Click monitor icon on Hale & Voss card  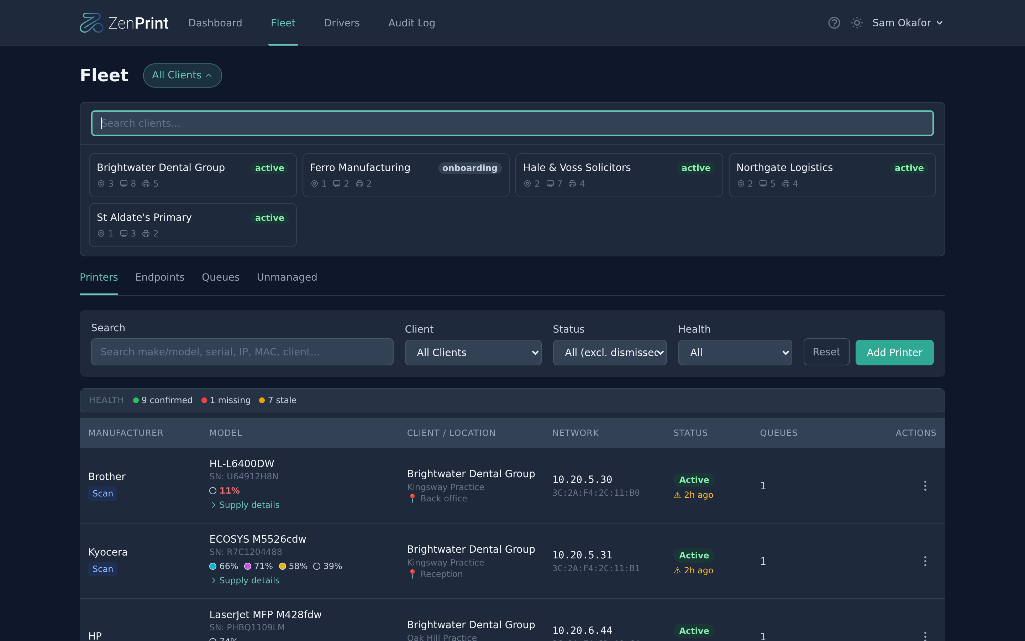pyautogui.click(x=550, y=184)
